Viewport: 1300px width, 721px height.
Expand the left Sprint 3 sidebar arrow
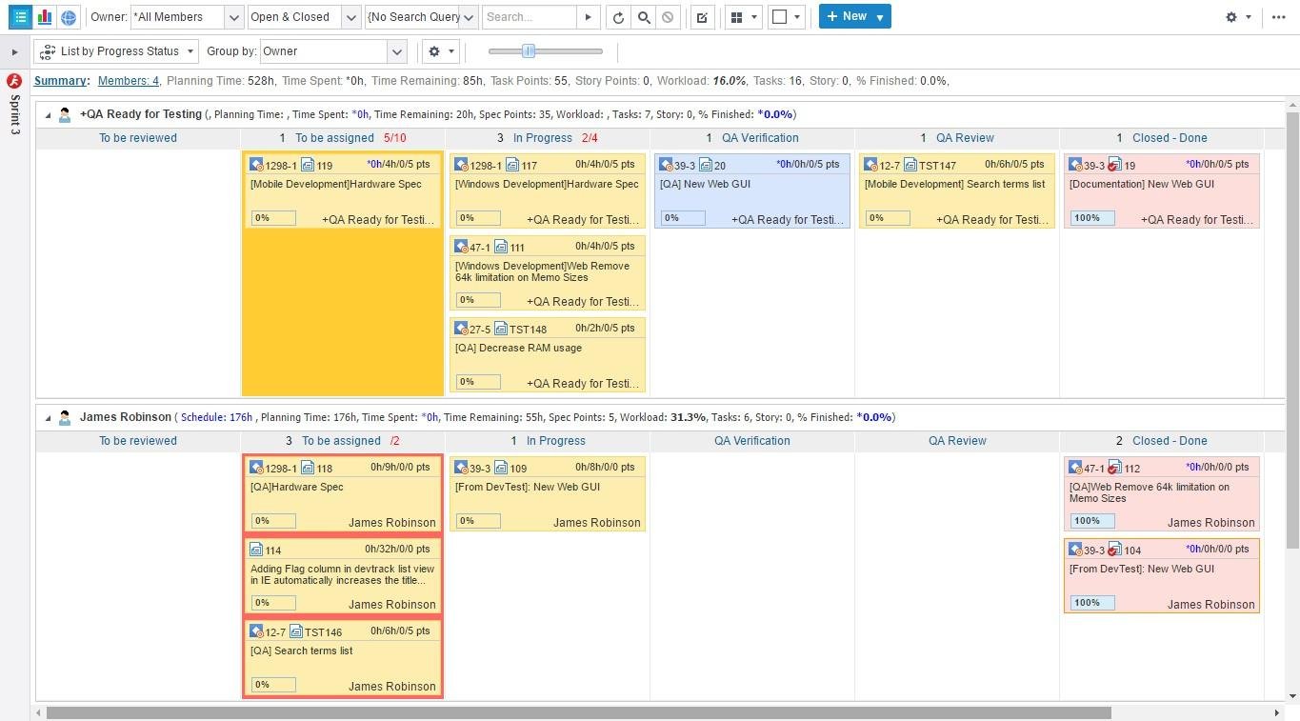pos(14,52)
